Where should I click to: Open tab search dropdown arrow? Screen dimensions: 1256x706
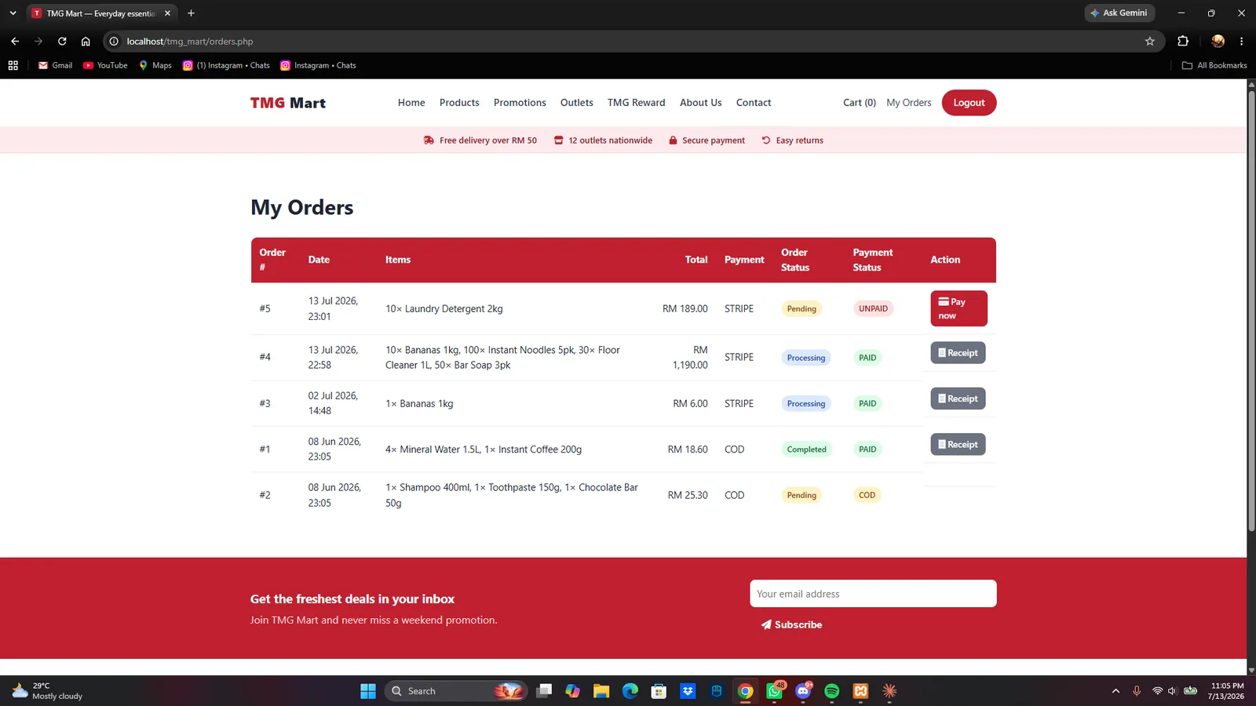coord(13,13)
